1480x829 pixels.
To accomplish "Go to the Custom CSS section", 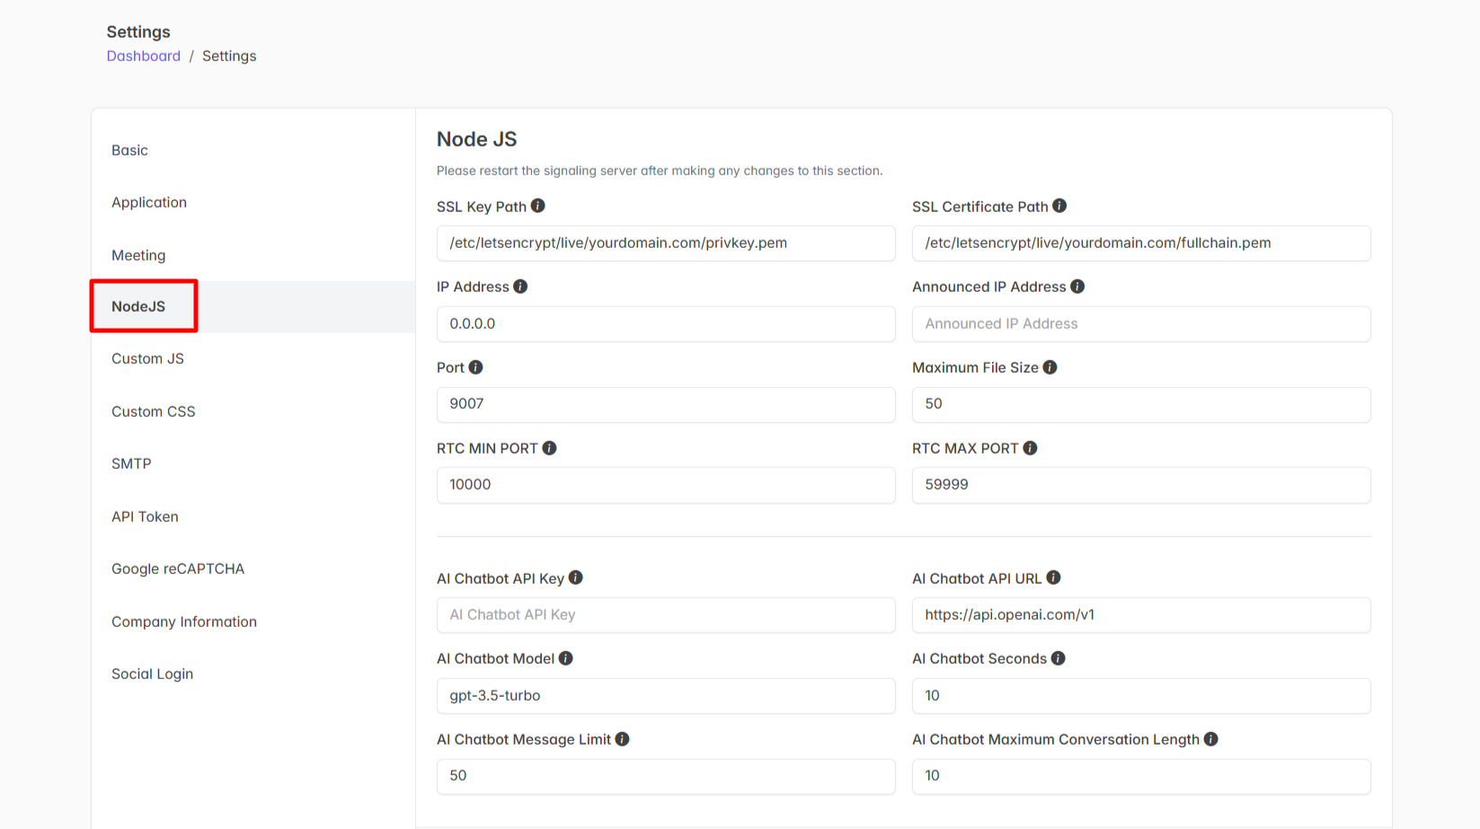I will point(153,411).
